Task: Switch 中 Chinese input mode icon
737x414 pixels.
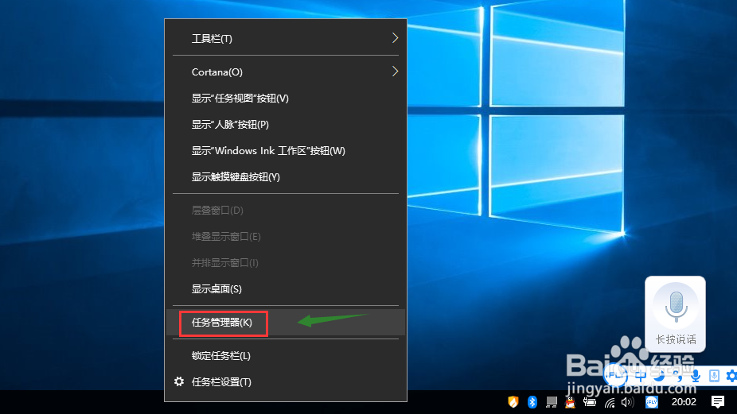Action: click(641, 376)
